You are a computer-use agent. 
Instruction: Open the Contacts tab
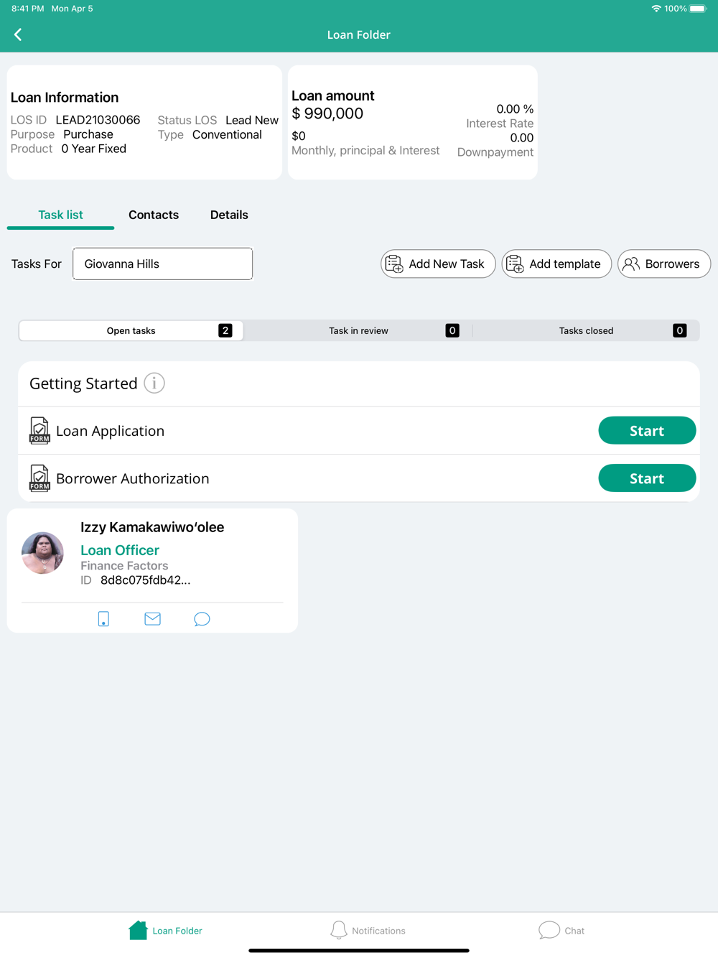click(154, 215)
